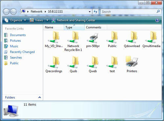The image size is (164, 121).
Task: Open the address bar history dropdown
Action: coord(90,11)
